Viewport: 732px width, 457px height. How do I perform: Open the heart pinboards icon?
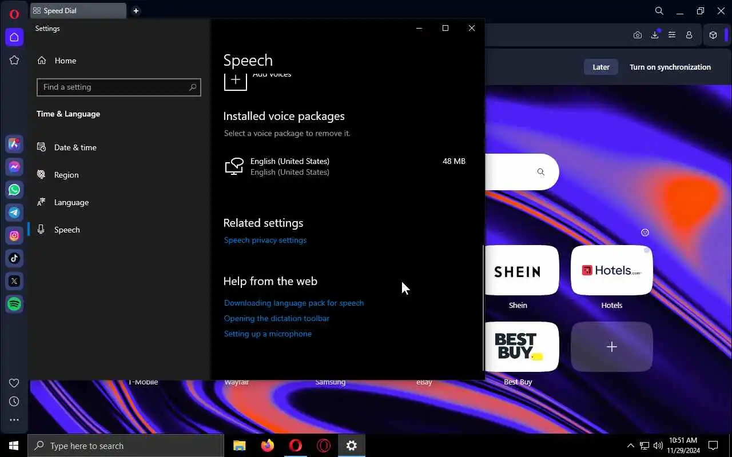14,383
